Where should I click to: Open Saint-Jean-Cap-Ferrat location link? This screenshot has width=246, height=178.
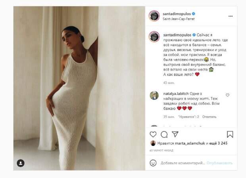coord(179,19)
